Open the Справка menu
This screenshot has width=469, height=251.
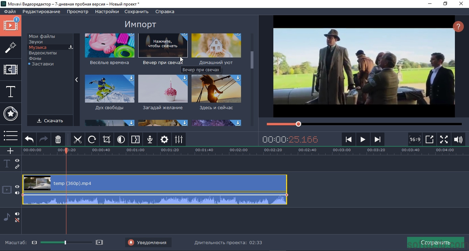point(165,11)
